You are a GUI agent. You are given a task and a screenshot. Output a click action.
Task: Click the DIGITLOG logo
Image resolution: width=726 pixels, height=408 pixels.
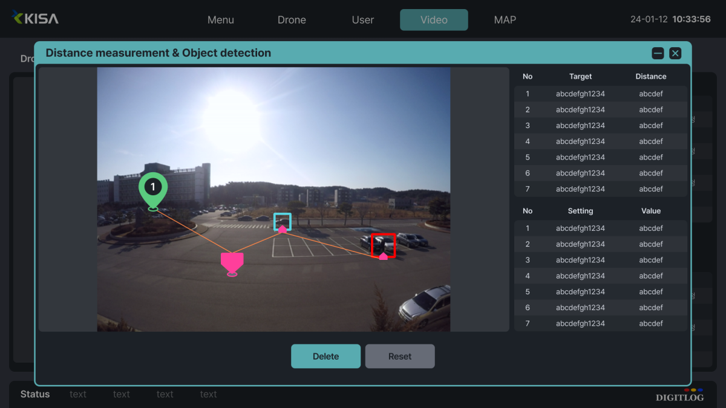point(680,396)
